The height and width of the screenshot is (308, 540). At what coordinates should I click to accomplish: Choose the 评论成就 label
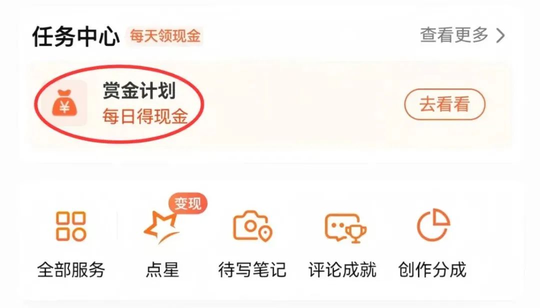point(342,270)
